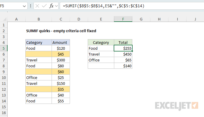204x117 pixels.
Task: Select row 2 header
Action: [3, 31]
